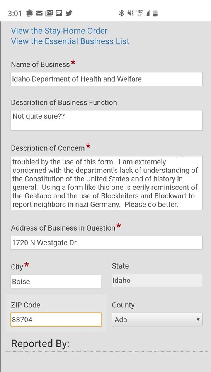The image size is (211, 372).
Task: Tap the messaging bubble notification icon
Action: (x=29, y=13)
